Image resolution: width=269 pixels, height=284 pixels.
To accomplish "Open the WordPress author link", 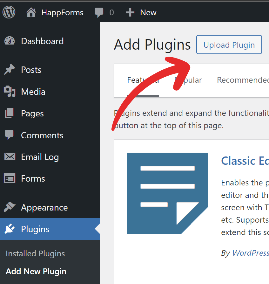I will 251,253.
